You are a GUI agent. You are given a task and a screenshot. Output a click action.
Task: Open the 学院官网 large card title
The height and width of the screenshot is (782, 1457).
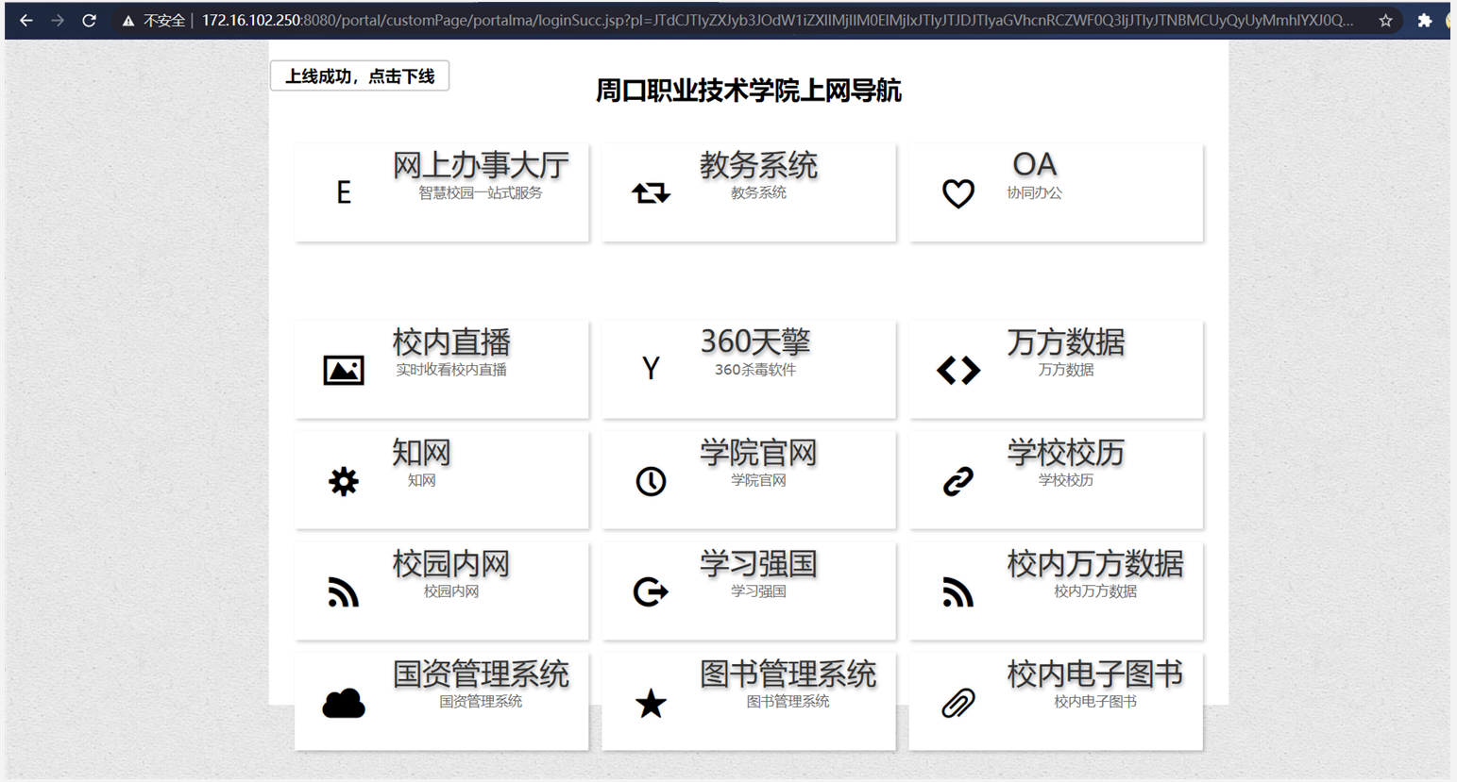tap(758, 454)
